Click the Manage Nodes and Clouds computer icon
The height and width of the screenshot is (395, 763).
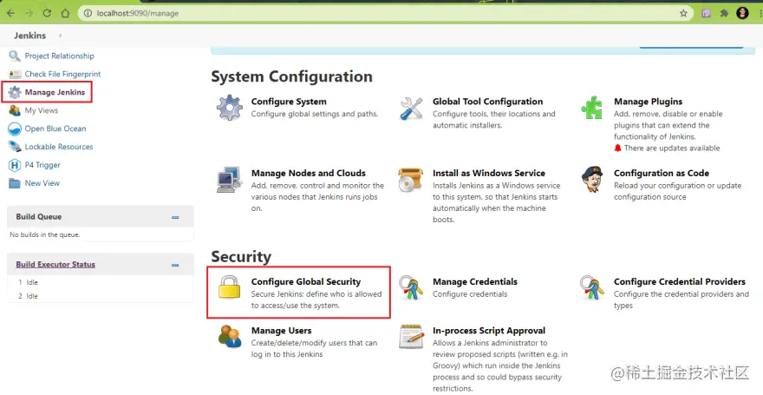pyautogui.click(x=229, y=180)
